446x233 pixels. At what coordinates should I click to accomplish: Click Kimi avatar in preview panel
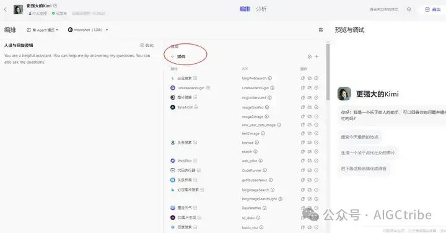pos(344,94)
